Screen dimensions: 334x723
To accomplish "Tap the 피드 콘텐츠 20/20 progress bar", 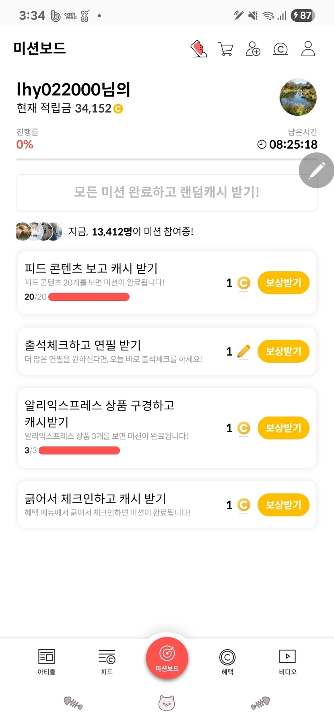I will [89, 297].
